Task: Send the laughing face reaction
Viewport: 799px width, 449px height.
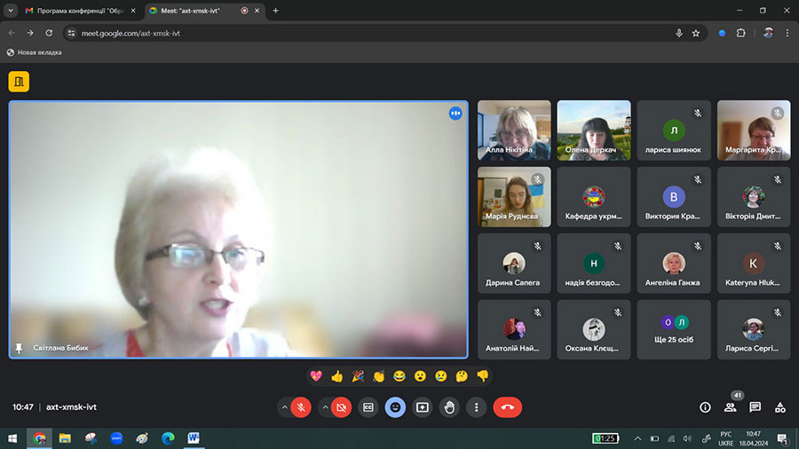Action: point(399,376)
